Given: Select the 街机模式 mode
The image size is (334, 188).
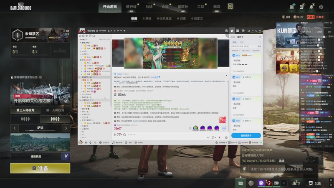Looking at the screenshot, I should tap(164, 18).
